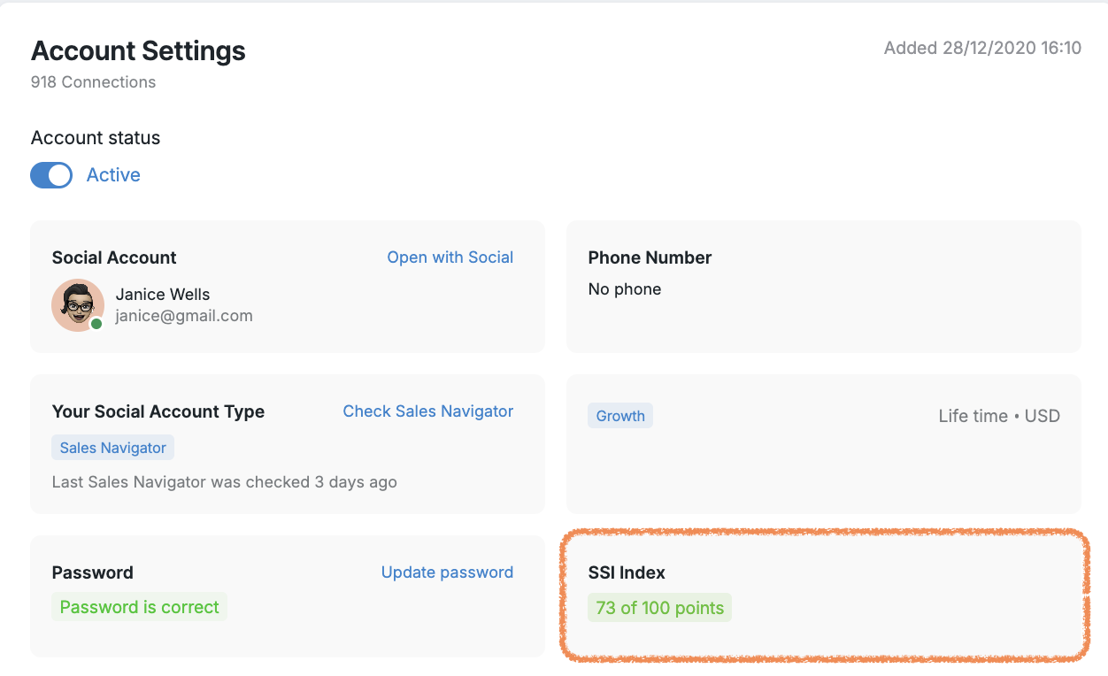Click the Active status label
This screenshot has height=676, width=1108.
(x=113, y=175)
